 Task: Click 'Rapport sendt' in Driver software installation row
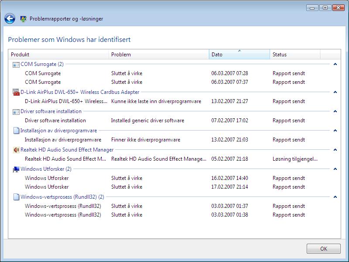click(x=289, y=121)
